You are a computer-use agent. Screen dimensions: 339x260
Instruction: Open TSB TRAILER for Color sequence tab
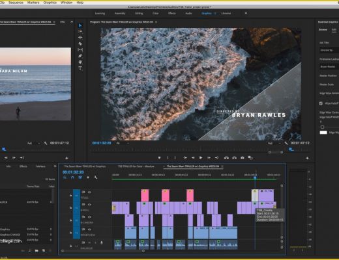pos(136,166)
